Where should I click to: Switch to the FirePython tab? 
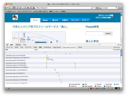(47, 47)
